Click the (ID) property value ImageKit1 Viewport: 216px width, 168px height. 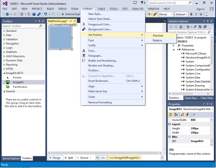click(200, 141)
